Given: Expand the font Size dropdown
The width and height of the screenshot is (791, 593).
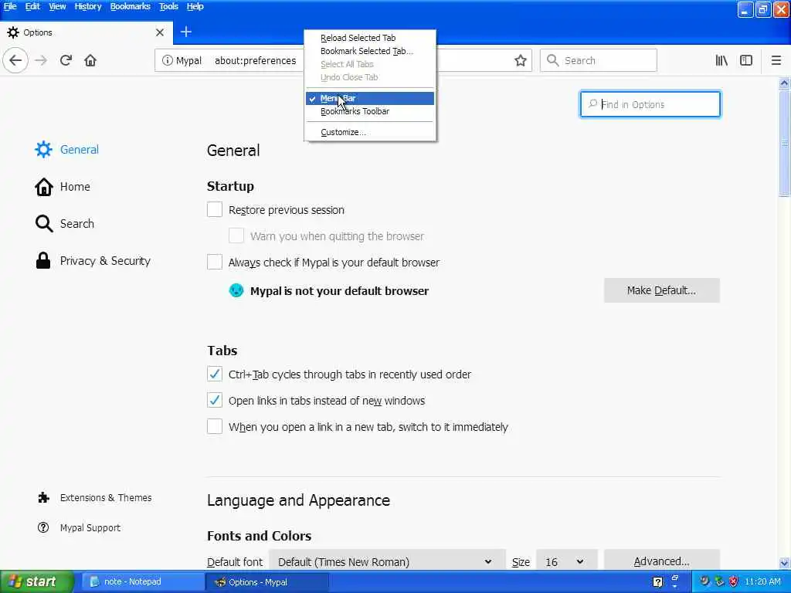Looking at the screenshot, I should [566, 561].
